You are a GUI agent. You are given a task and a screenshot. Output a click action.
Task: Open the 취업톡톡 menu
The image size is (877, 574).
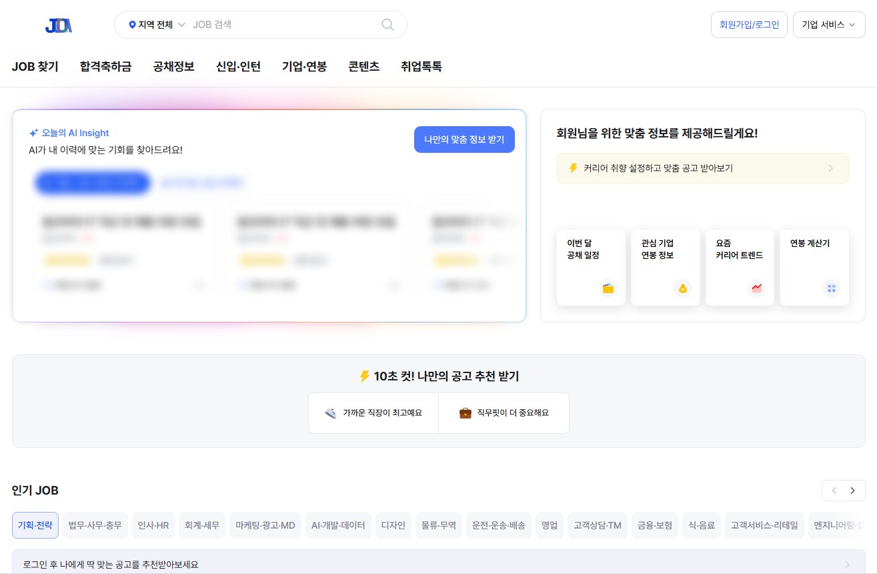[x=420, y=66]
